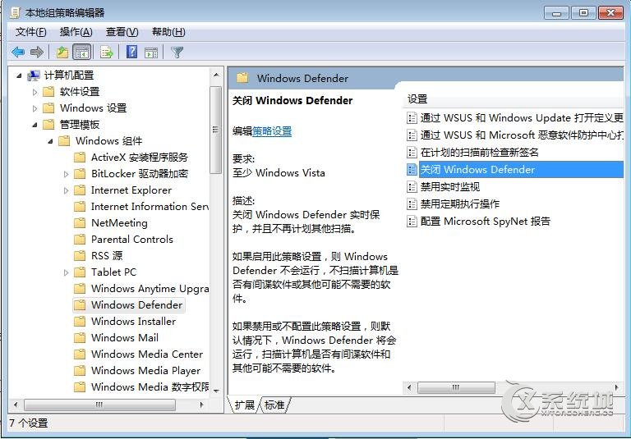Select ActiveX 安装程序服务 folder

tap(140, 158)
